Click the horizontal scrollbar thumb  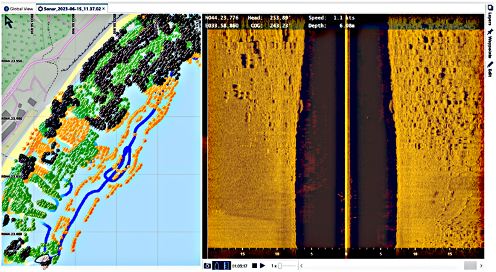[470, 265]
